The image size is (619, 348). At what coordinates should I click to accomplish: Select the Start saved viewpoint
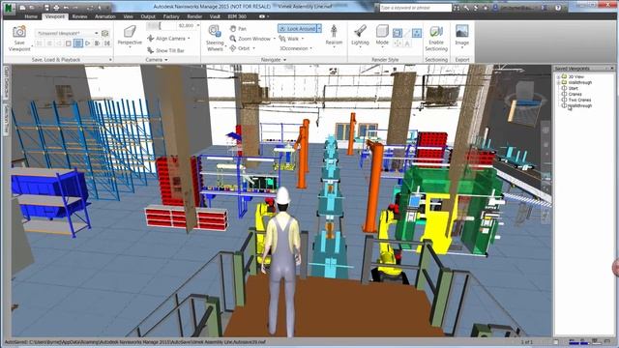[574, 88]
